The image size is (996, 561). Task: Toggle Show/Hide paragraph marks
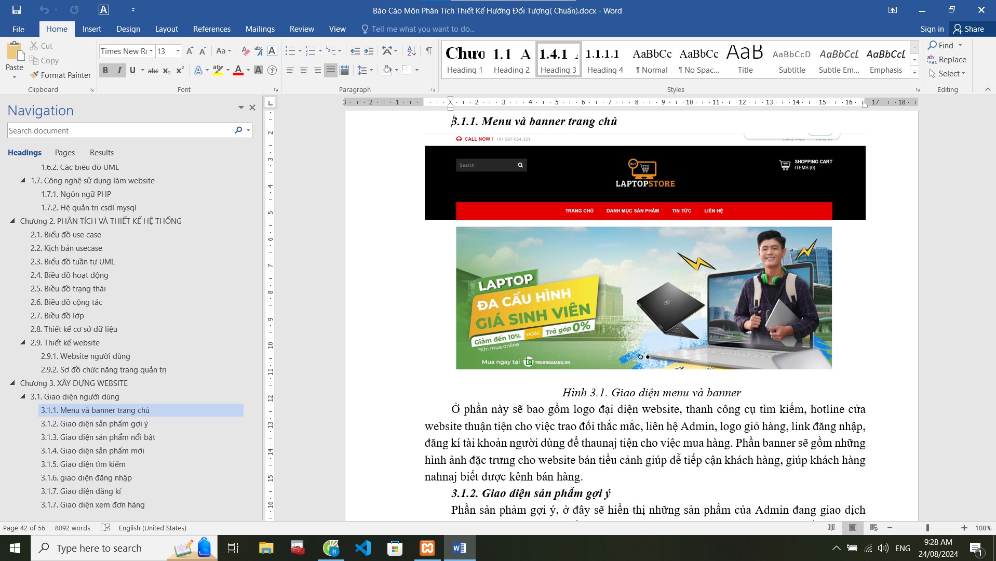[x=429, y=51]
